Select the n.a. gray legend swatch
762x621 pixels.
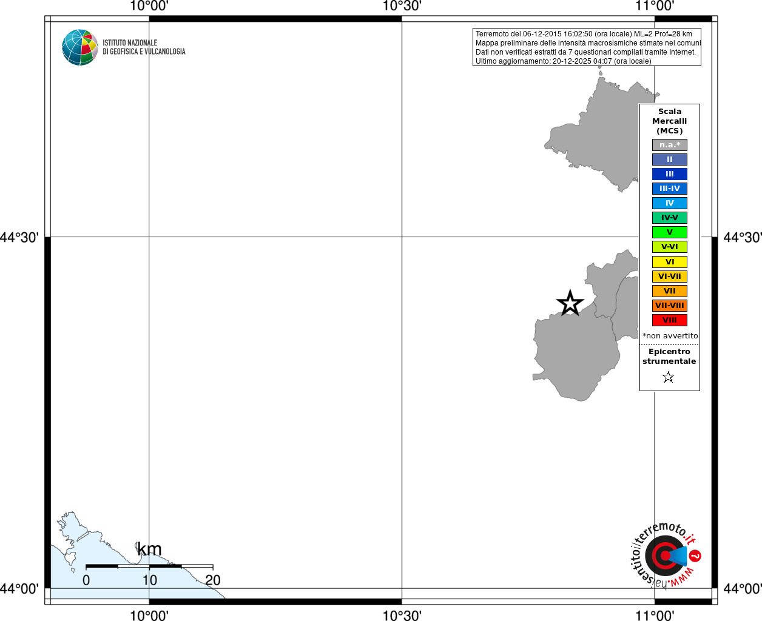point(670,145)
